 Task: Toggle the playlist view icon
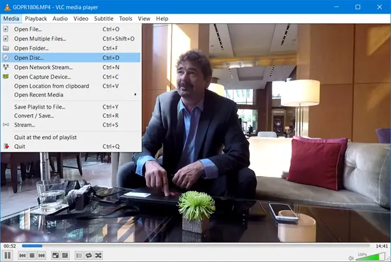point(79,255)
